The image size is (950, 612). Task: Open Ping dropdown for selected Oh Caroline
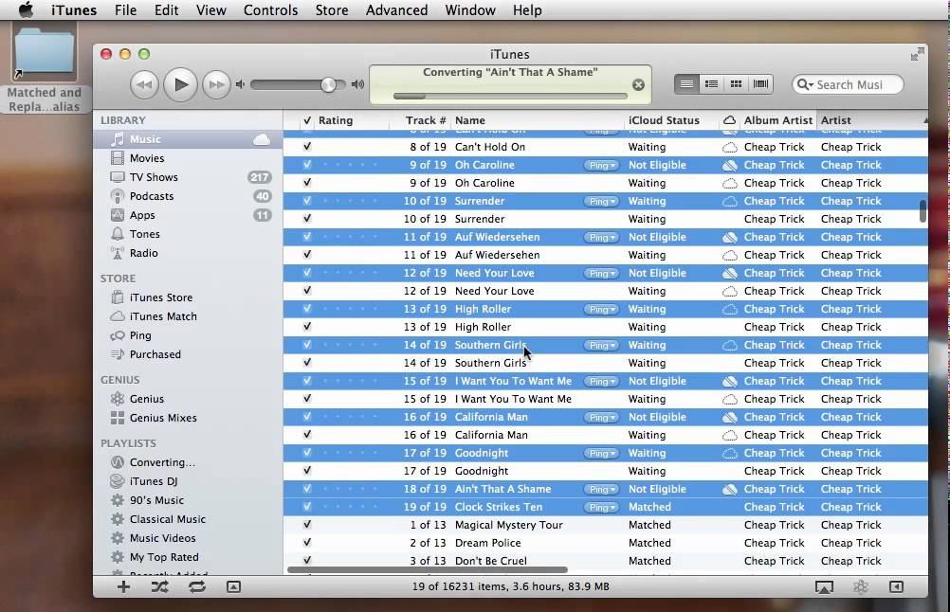(x=601, y=165)
